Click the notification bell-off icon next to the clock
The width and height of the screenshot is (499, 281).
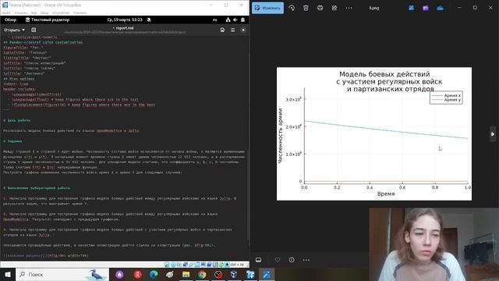click(x=149, y=20)
